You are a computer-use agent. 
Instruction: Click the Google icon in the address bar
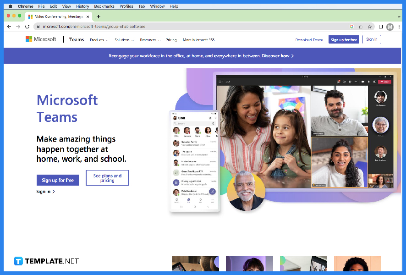point(351,27)
